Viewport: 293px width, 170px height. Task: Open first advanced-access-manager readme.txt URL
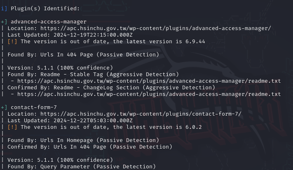pyautogui.click(x=149, y=81)
